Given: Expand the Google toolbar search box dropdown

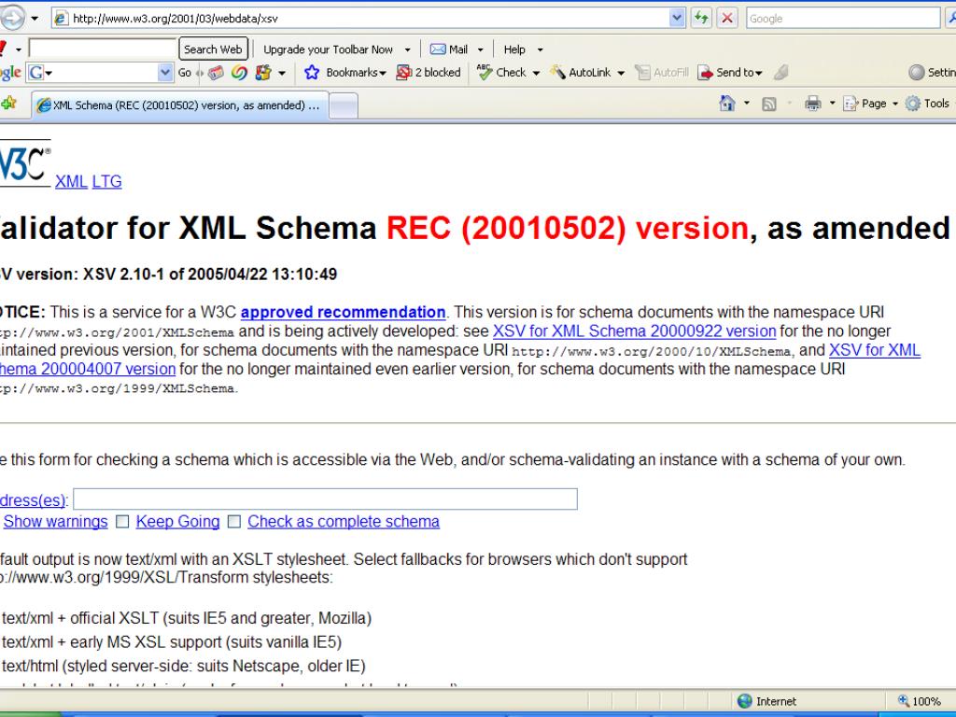Looking at the screenshot, I should tap(165, 73).
